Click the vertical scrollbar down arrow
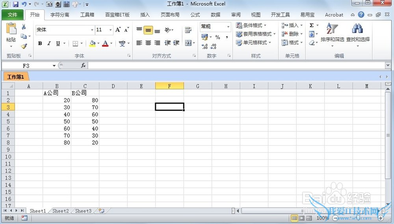This screenshot has width=394, height=224. pos(388,204)
